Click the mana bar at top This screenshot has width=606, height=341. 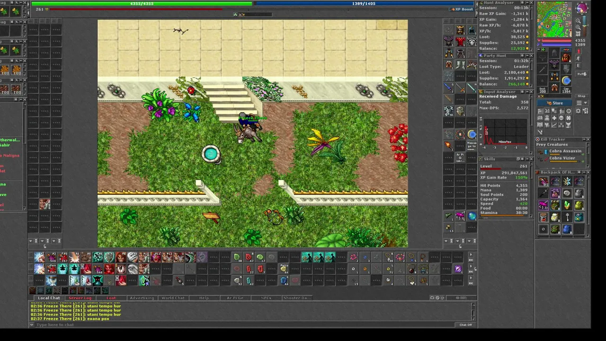pos(364,4)
